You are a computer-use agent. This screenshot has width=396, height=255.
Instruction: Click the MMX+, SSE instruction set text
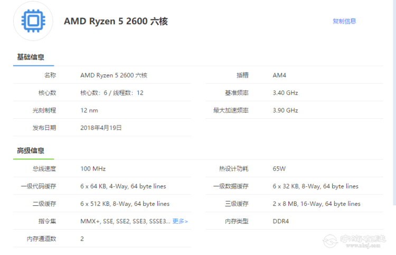[x=125, y=221]
